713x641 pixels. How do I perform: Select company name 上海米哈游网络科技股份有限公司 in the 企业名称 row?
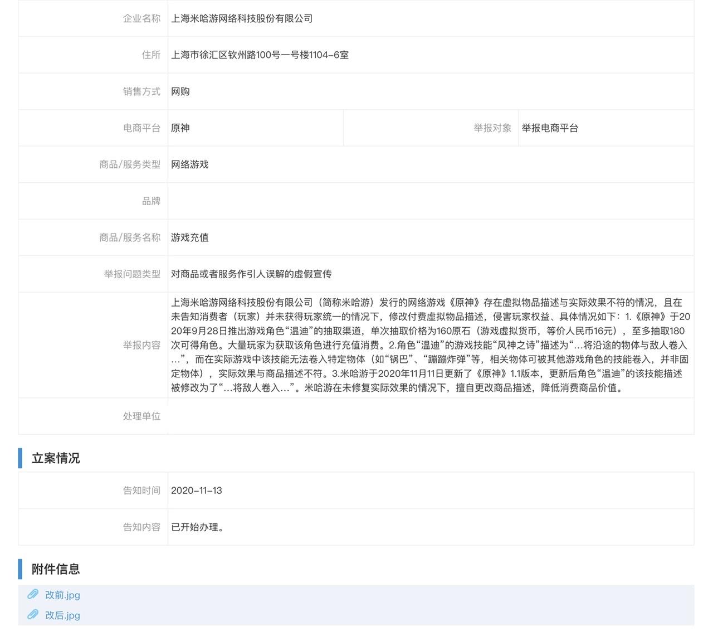(242, 18)
